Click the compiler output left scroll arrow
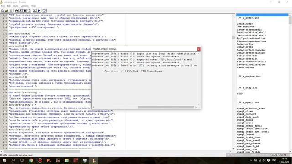This screenshot has height=164, width=292. pos(93,107)
